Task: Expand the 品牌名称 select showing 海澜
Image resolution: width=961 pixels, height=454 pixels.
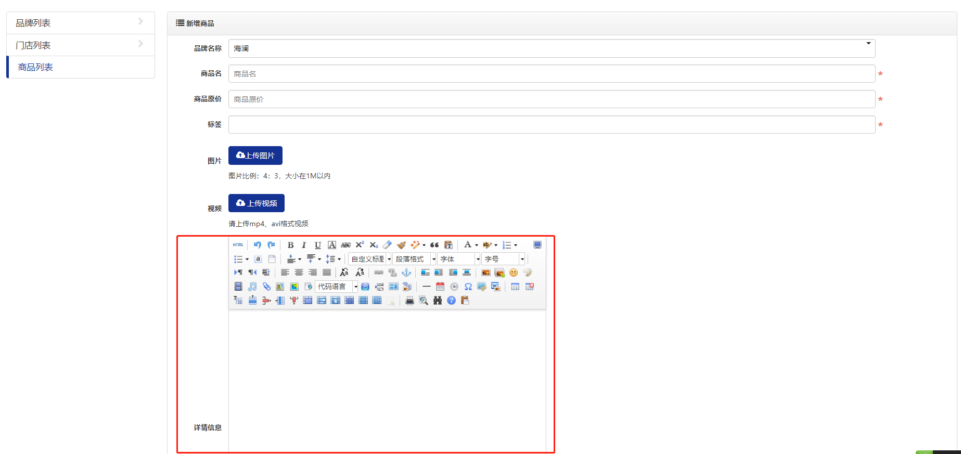Action: tap(552, 48)
